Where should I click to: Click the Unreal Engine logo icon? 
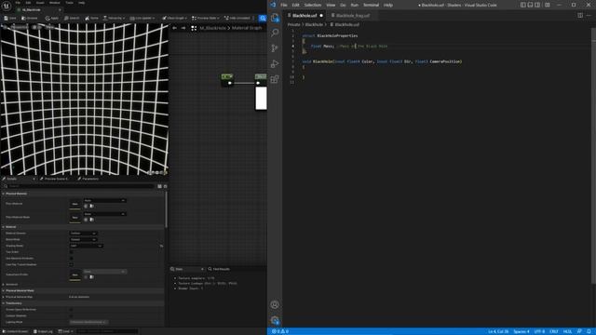coord(7,6)
